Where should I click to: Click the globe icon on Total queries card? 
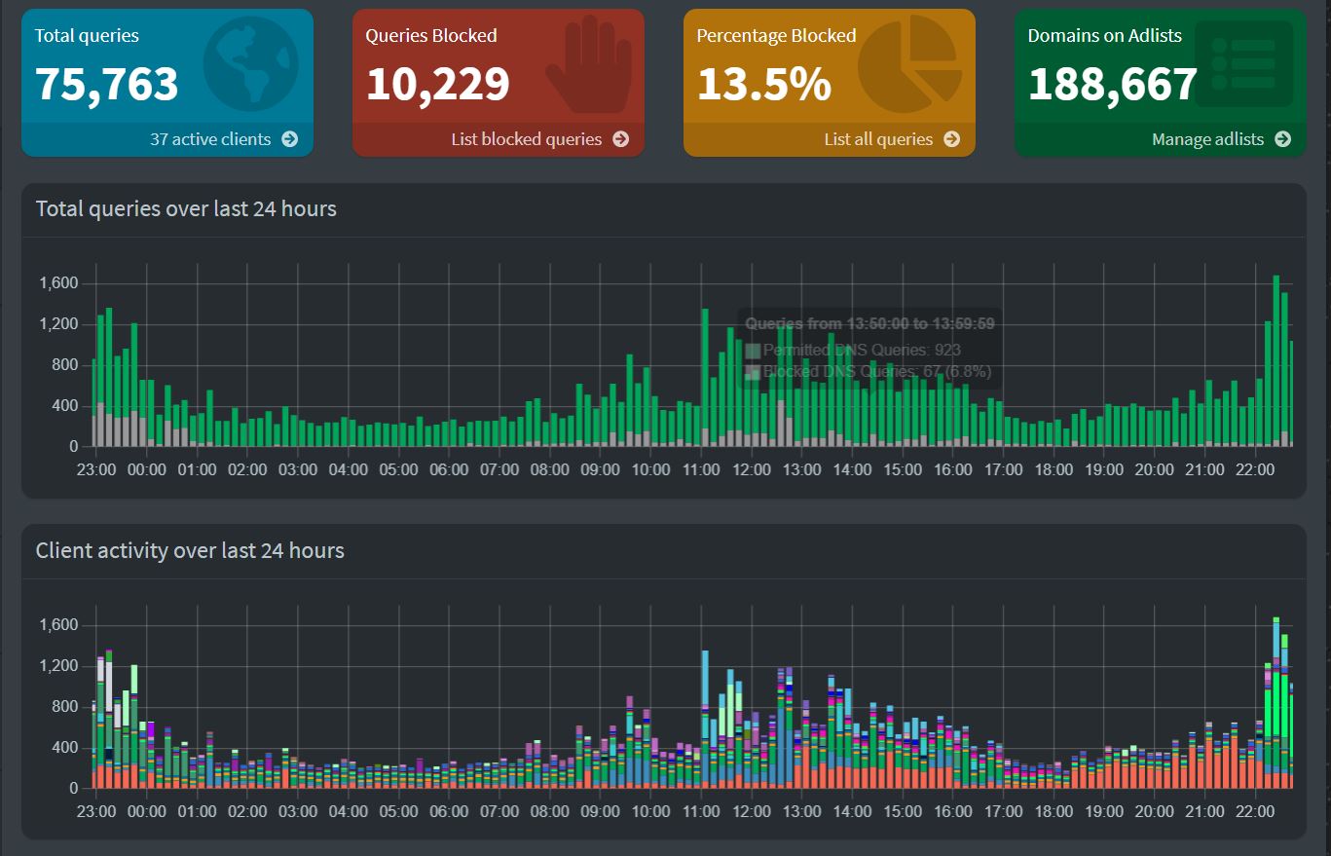[x=249, y=61]
